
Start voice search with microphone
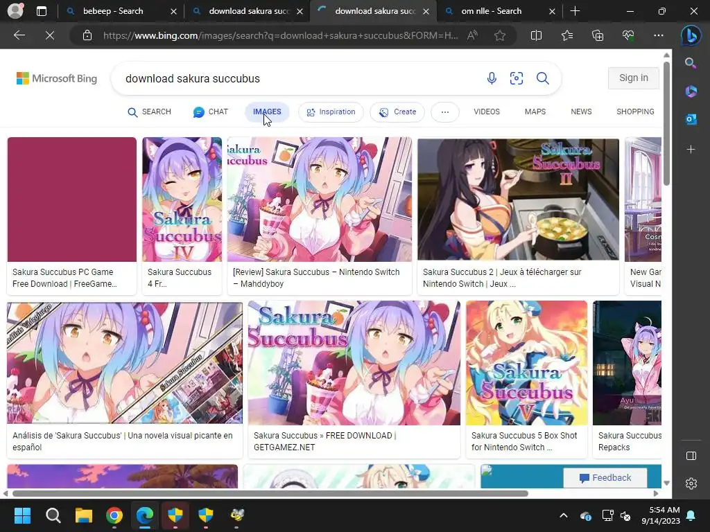tap(492, 78)
